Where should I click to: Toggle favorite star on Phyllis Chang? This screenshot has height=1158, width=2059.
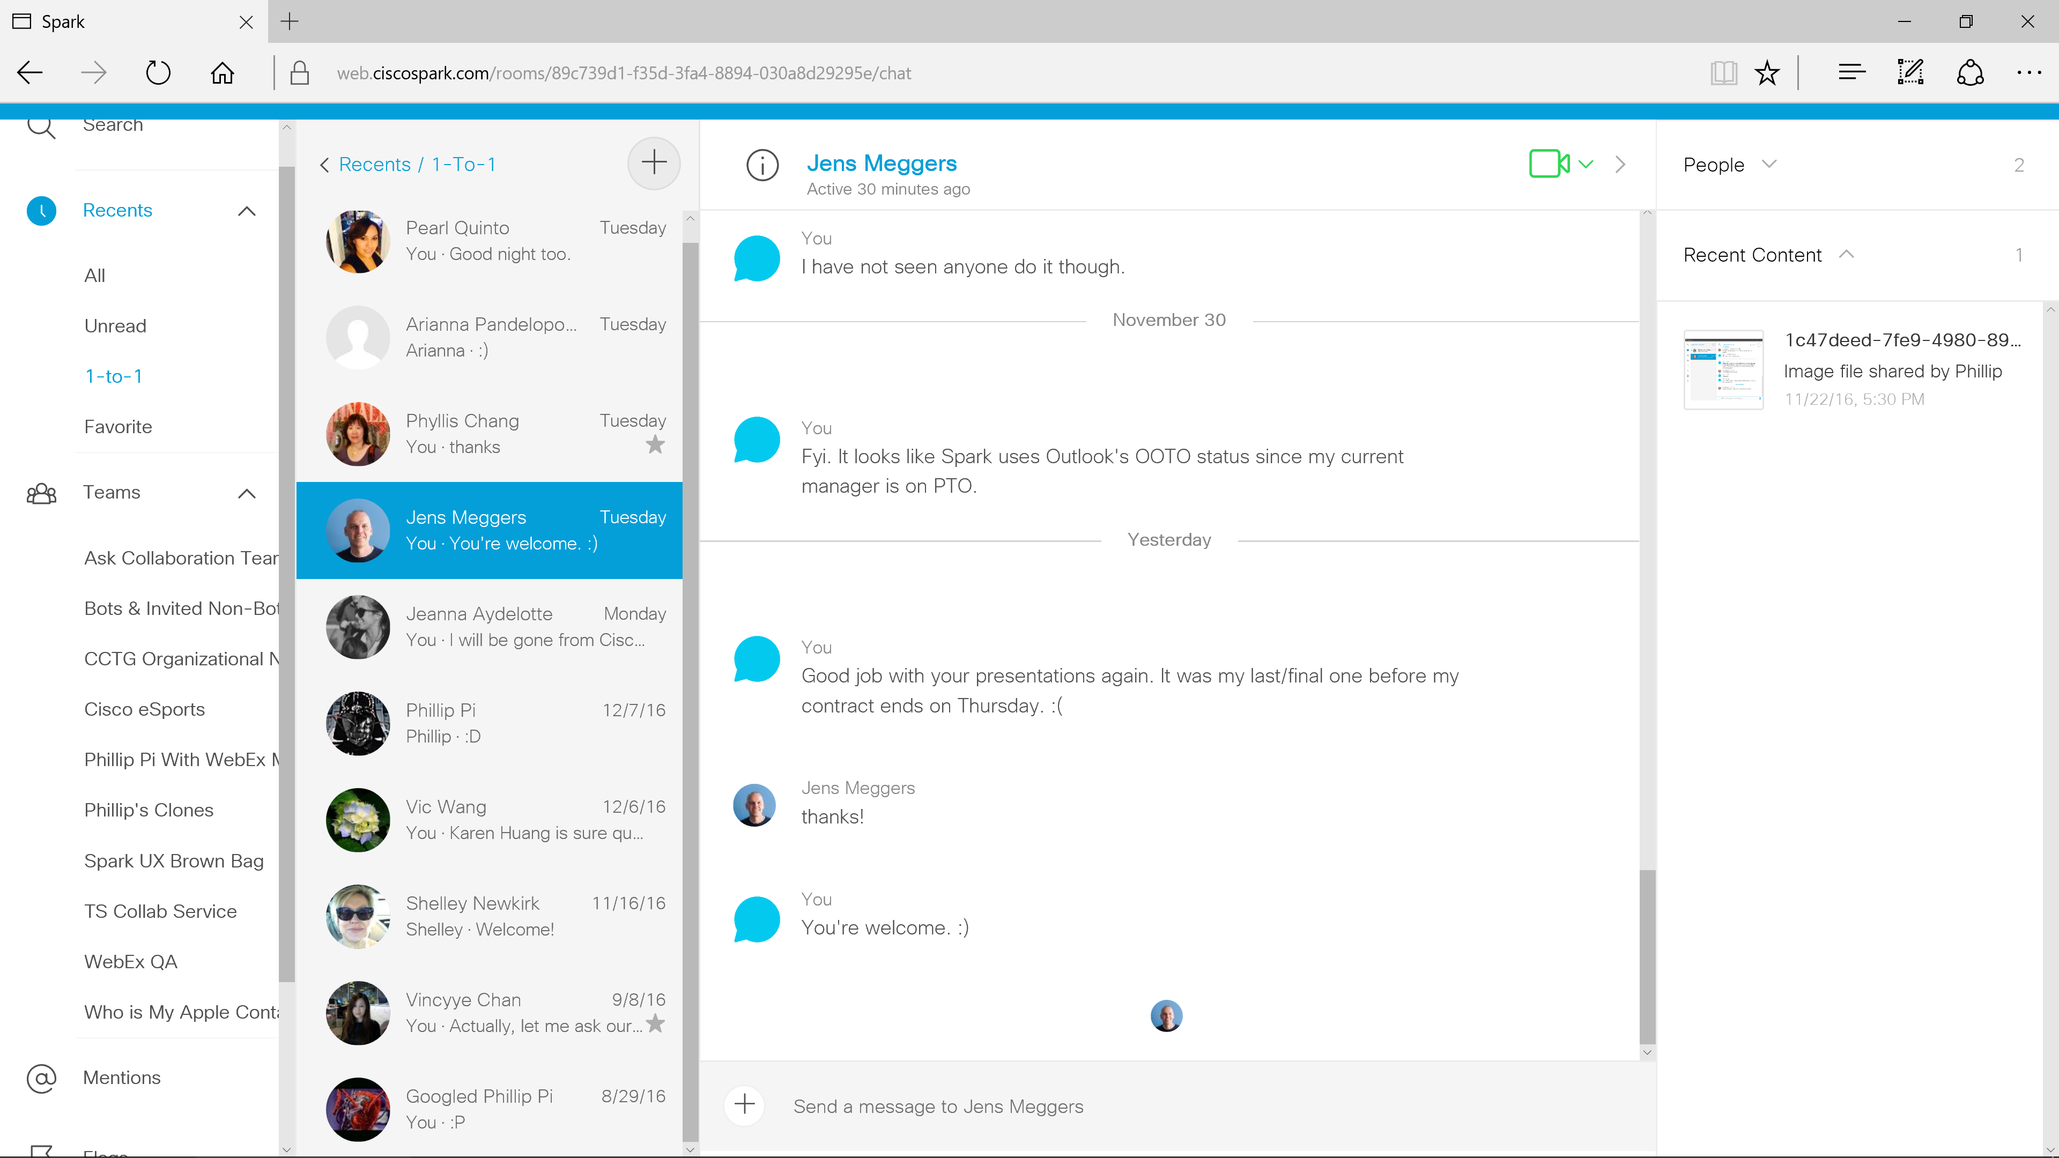(x=655, y=444)
